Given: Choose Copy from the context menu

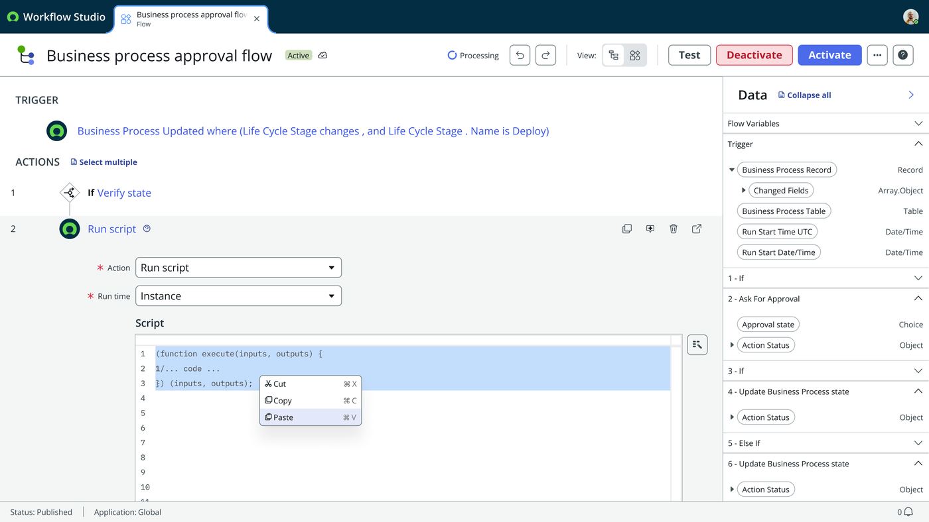Looking at the screenshot, I should point(311,401).
